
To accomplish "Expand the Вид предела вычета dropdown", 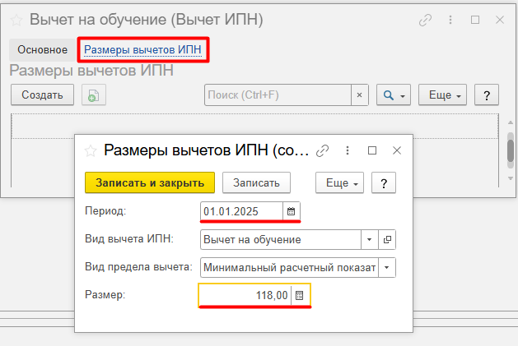I will [x=387, y=267].
